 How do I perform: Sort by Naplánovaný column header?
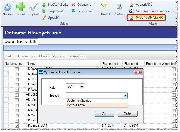click(14, 64)
